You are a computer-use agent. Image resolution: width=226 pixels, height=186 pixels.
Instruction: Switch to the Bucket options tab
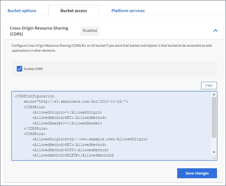tap(22, 11)
